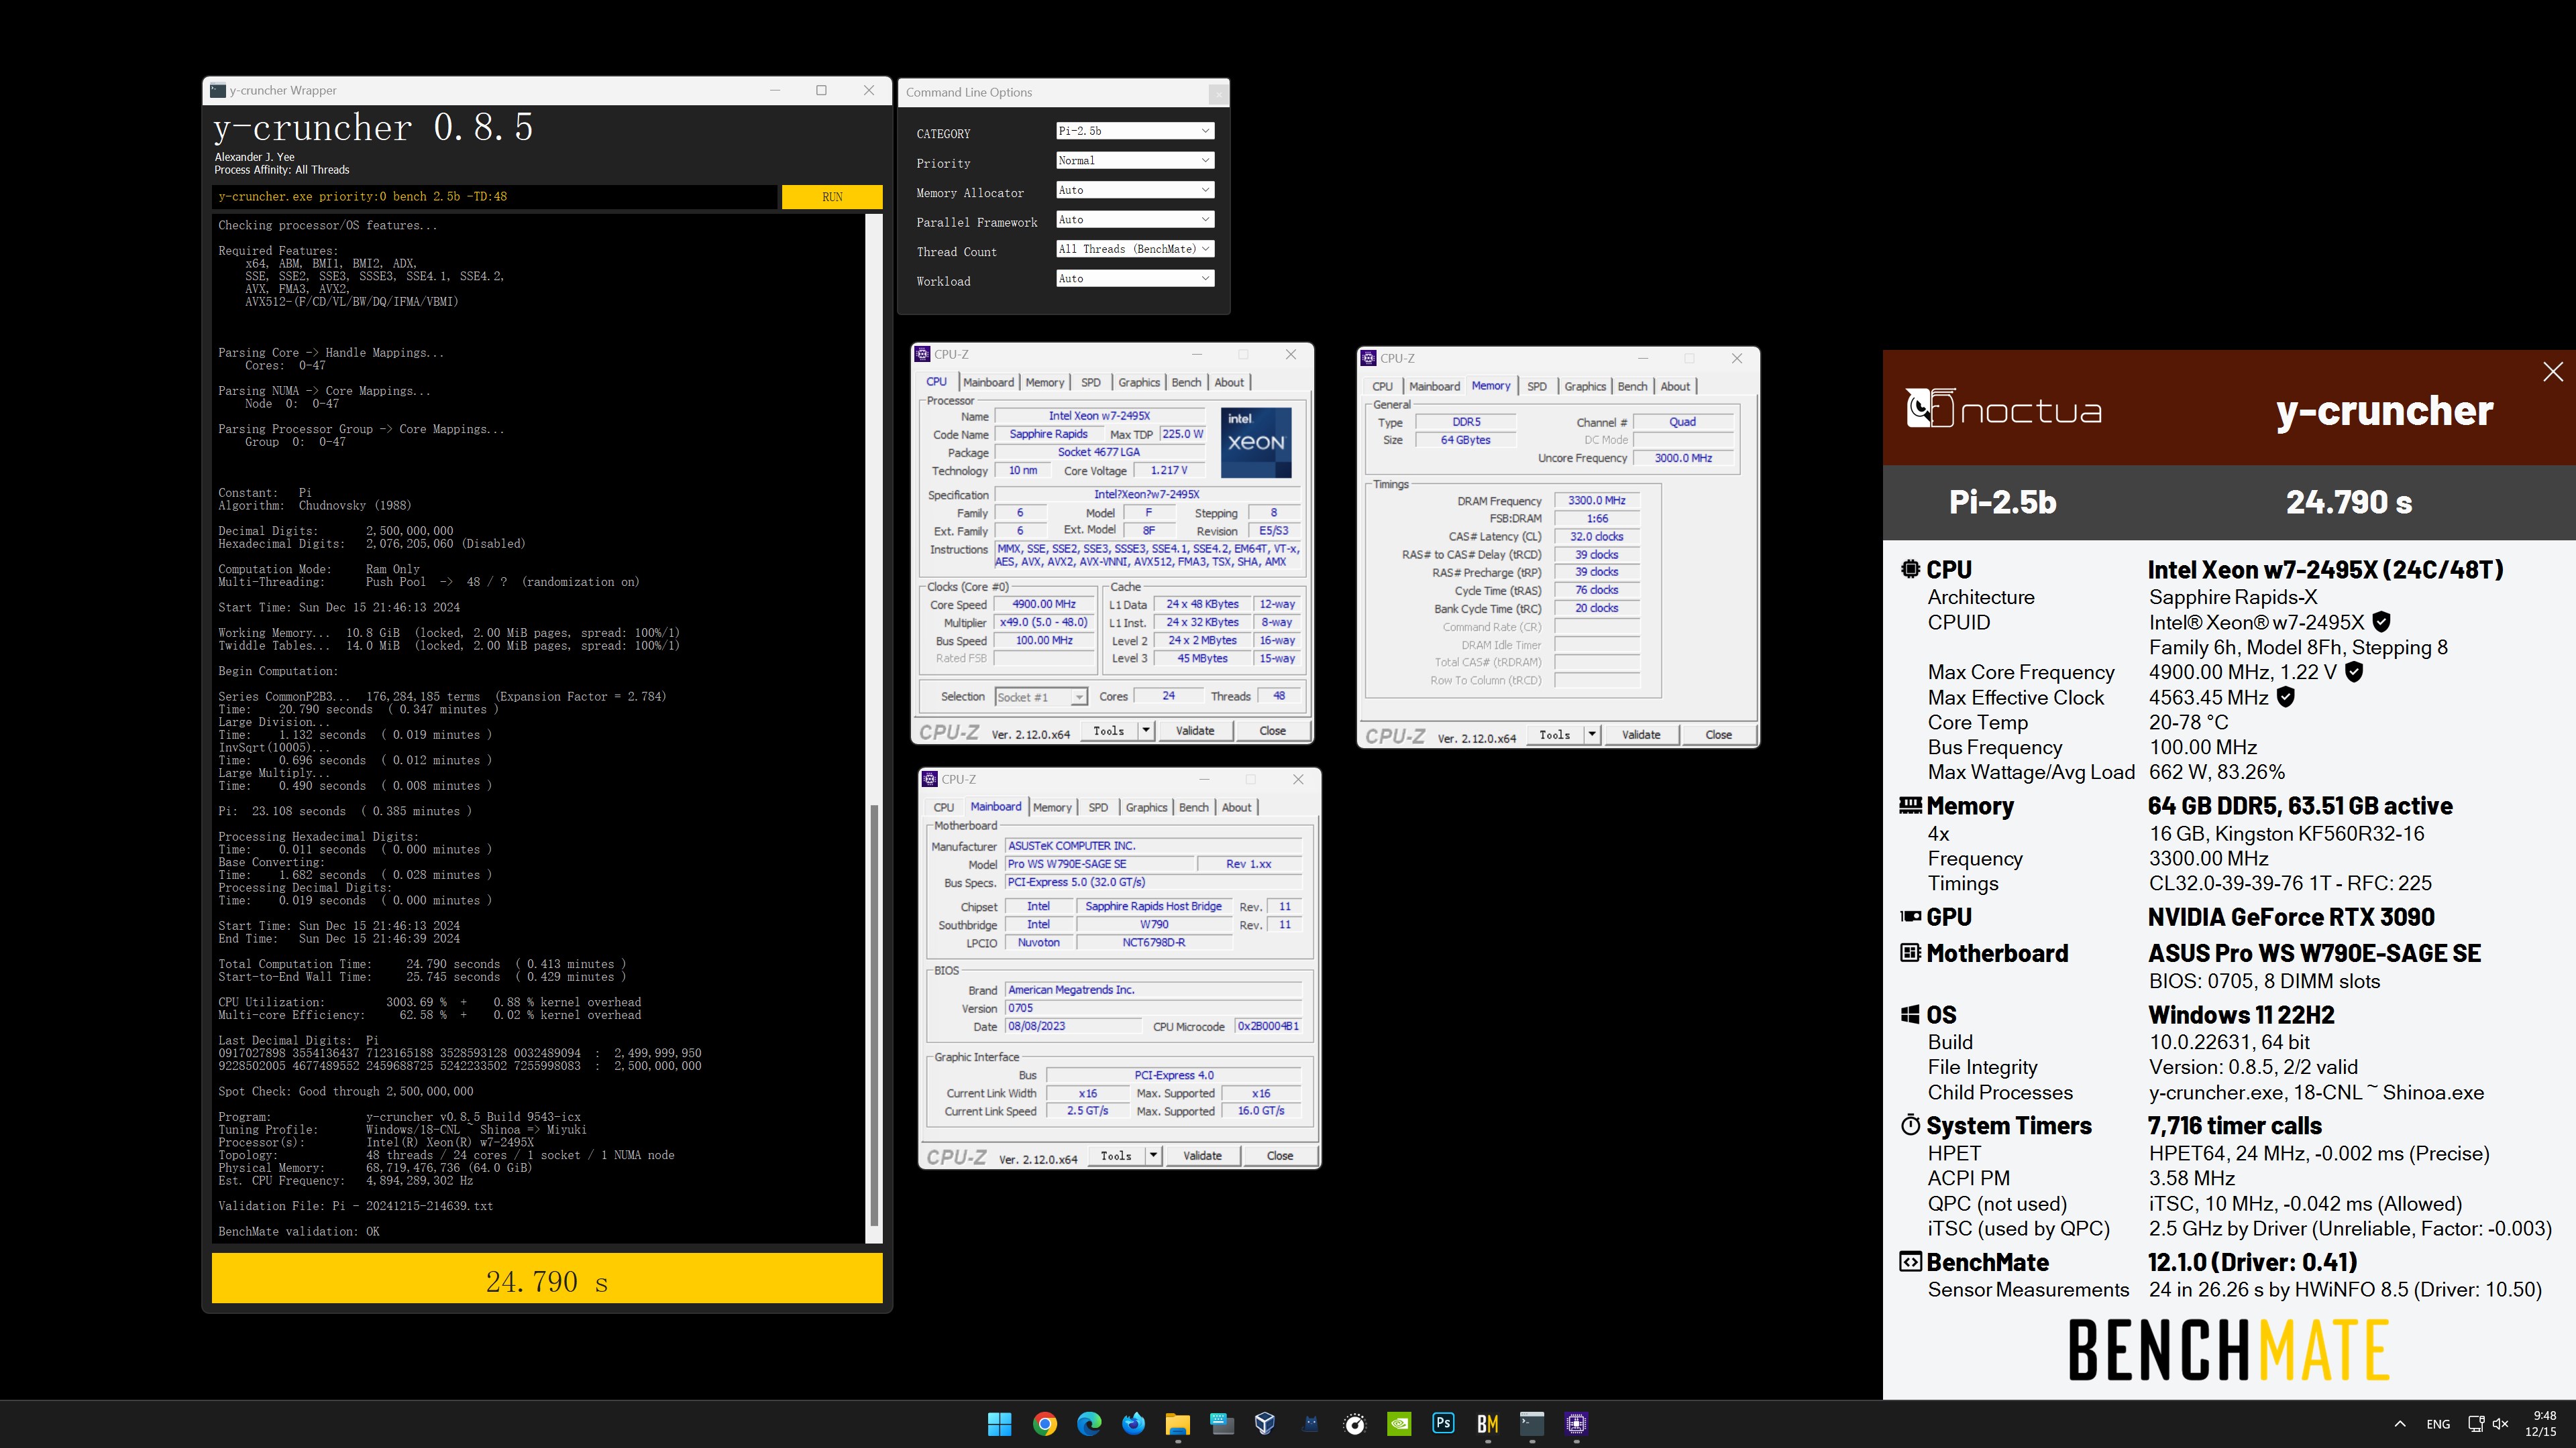The image size is (2576, 1448).
Task: Open Memory tab in CPU-Z Mainboard window
Action: coord(1052,807)
